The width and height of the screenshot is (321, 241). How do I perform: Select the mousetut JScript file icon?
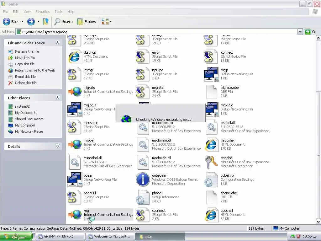coord(74,127)
